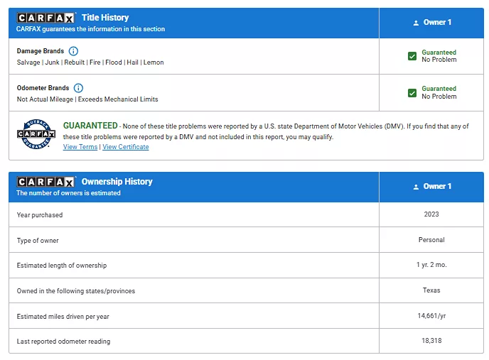
Task: Select the Ownership History section heading
Action: 117,182
